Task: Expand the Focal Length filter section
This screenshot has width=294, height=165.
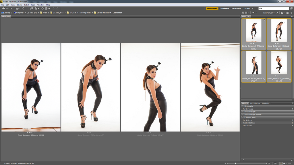Action: click(x=250, y=112)
